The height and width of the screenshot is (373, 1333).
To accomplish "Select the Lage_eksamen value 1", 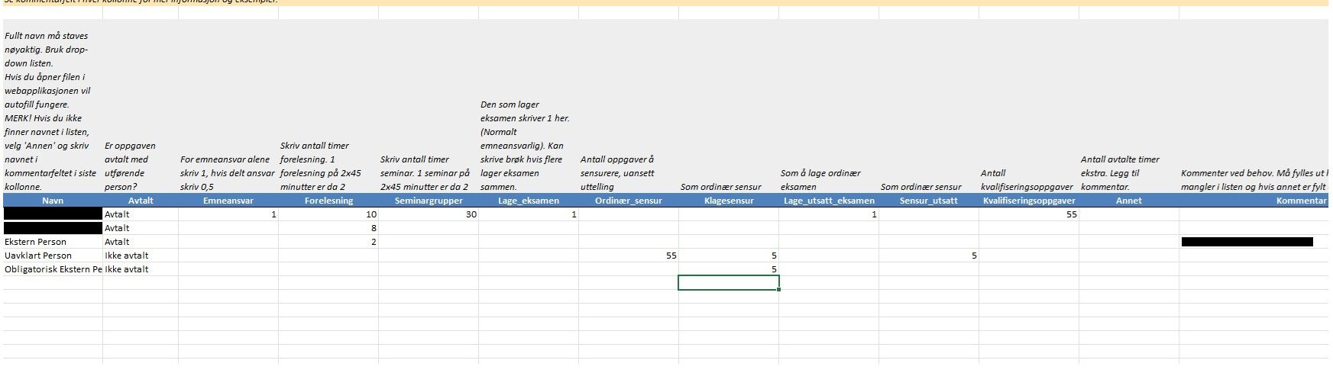I will tap(529, 214).
